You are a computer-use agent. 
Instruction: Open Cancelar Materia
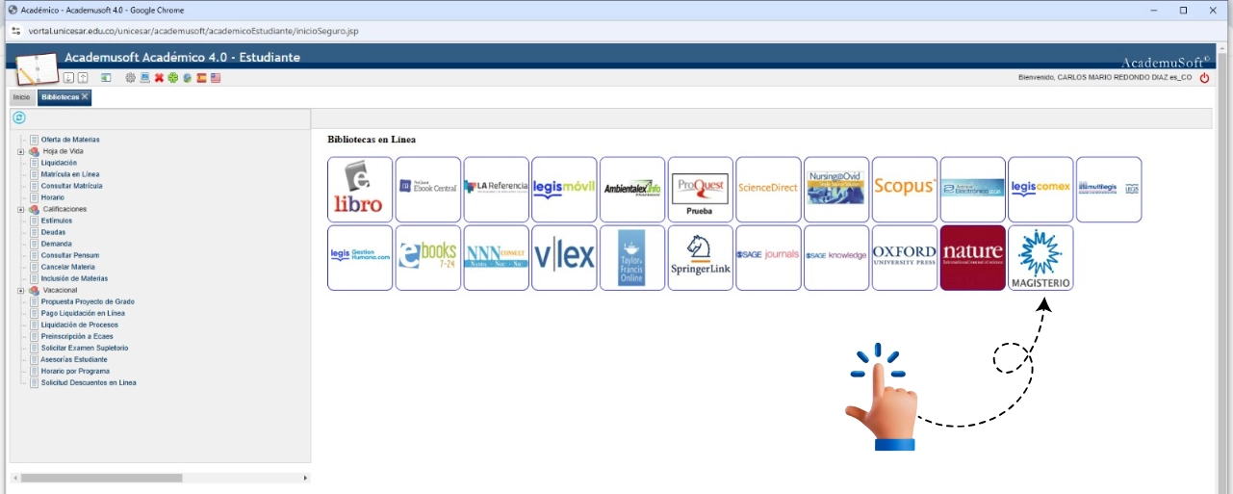coord(68,267)
